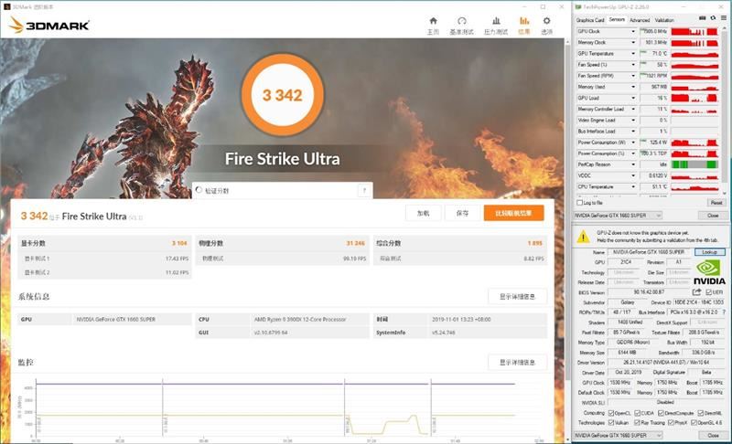The image size is (732, 444).
Task: Open the GPU Clock sensor dropdown arrow
Action: (633, 31)
